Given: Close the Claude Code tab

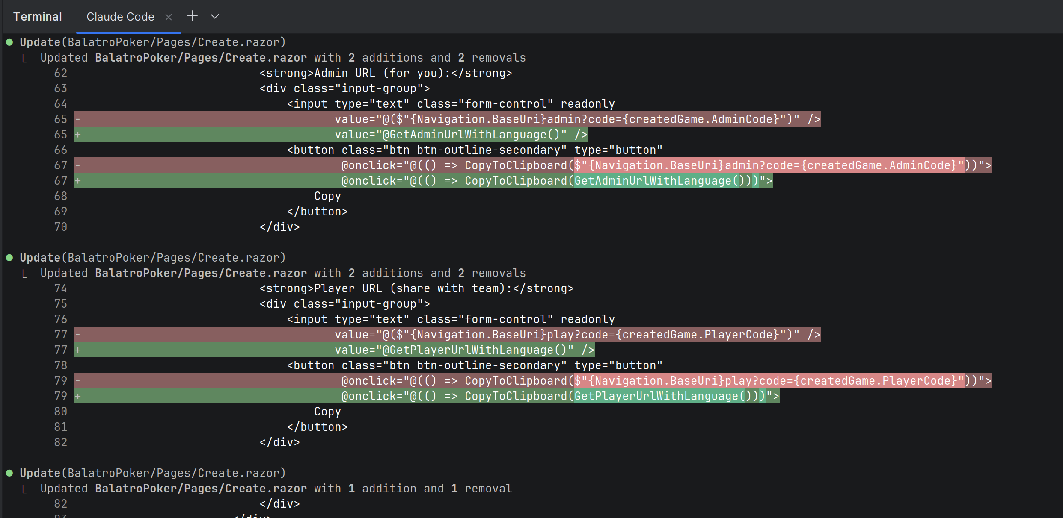Looking at the screenshot, I should [169, 17].
